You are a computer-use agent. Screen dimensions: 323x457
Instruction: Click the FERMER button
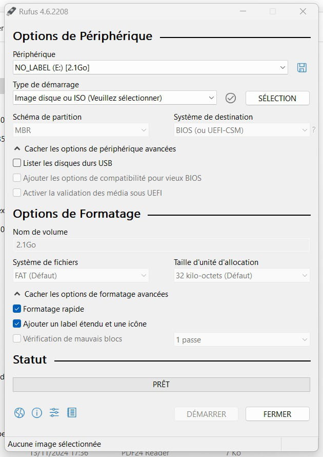[x=277, y=414]
